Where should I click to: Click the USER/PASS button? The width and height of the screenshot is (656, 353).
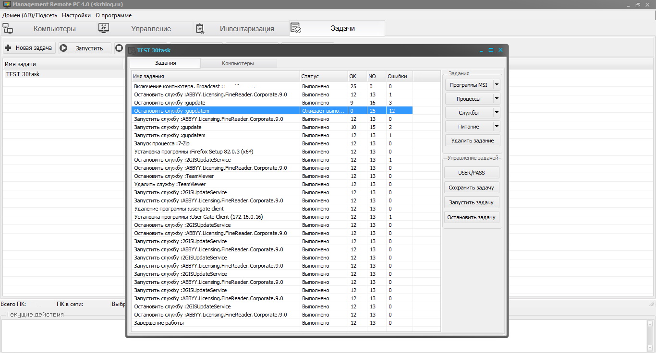472,173
